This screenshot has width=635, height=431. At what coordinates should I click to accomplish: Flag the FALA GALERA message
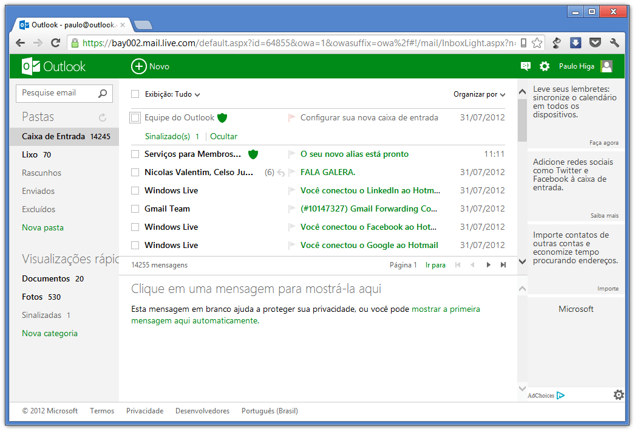(291, 172)
